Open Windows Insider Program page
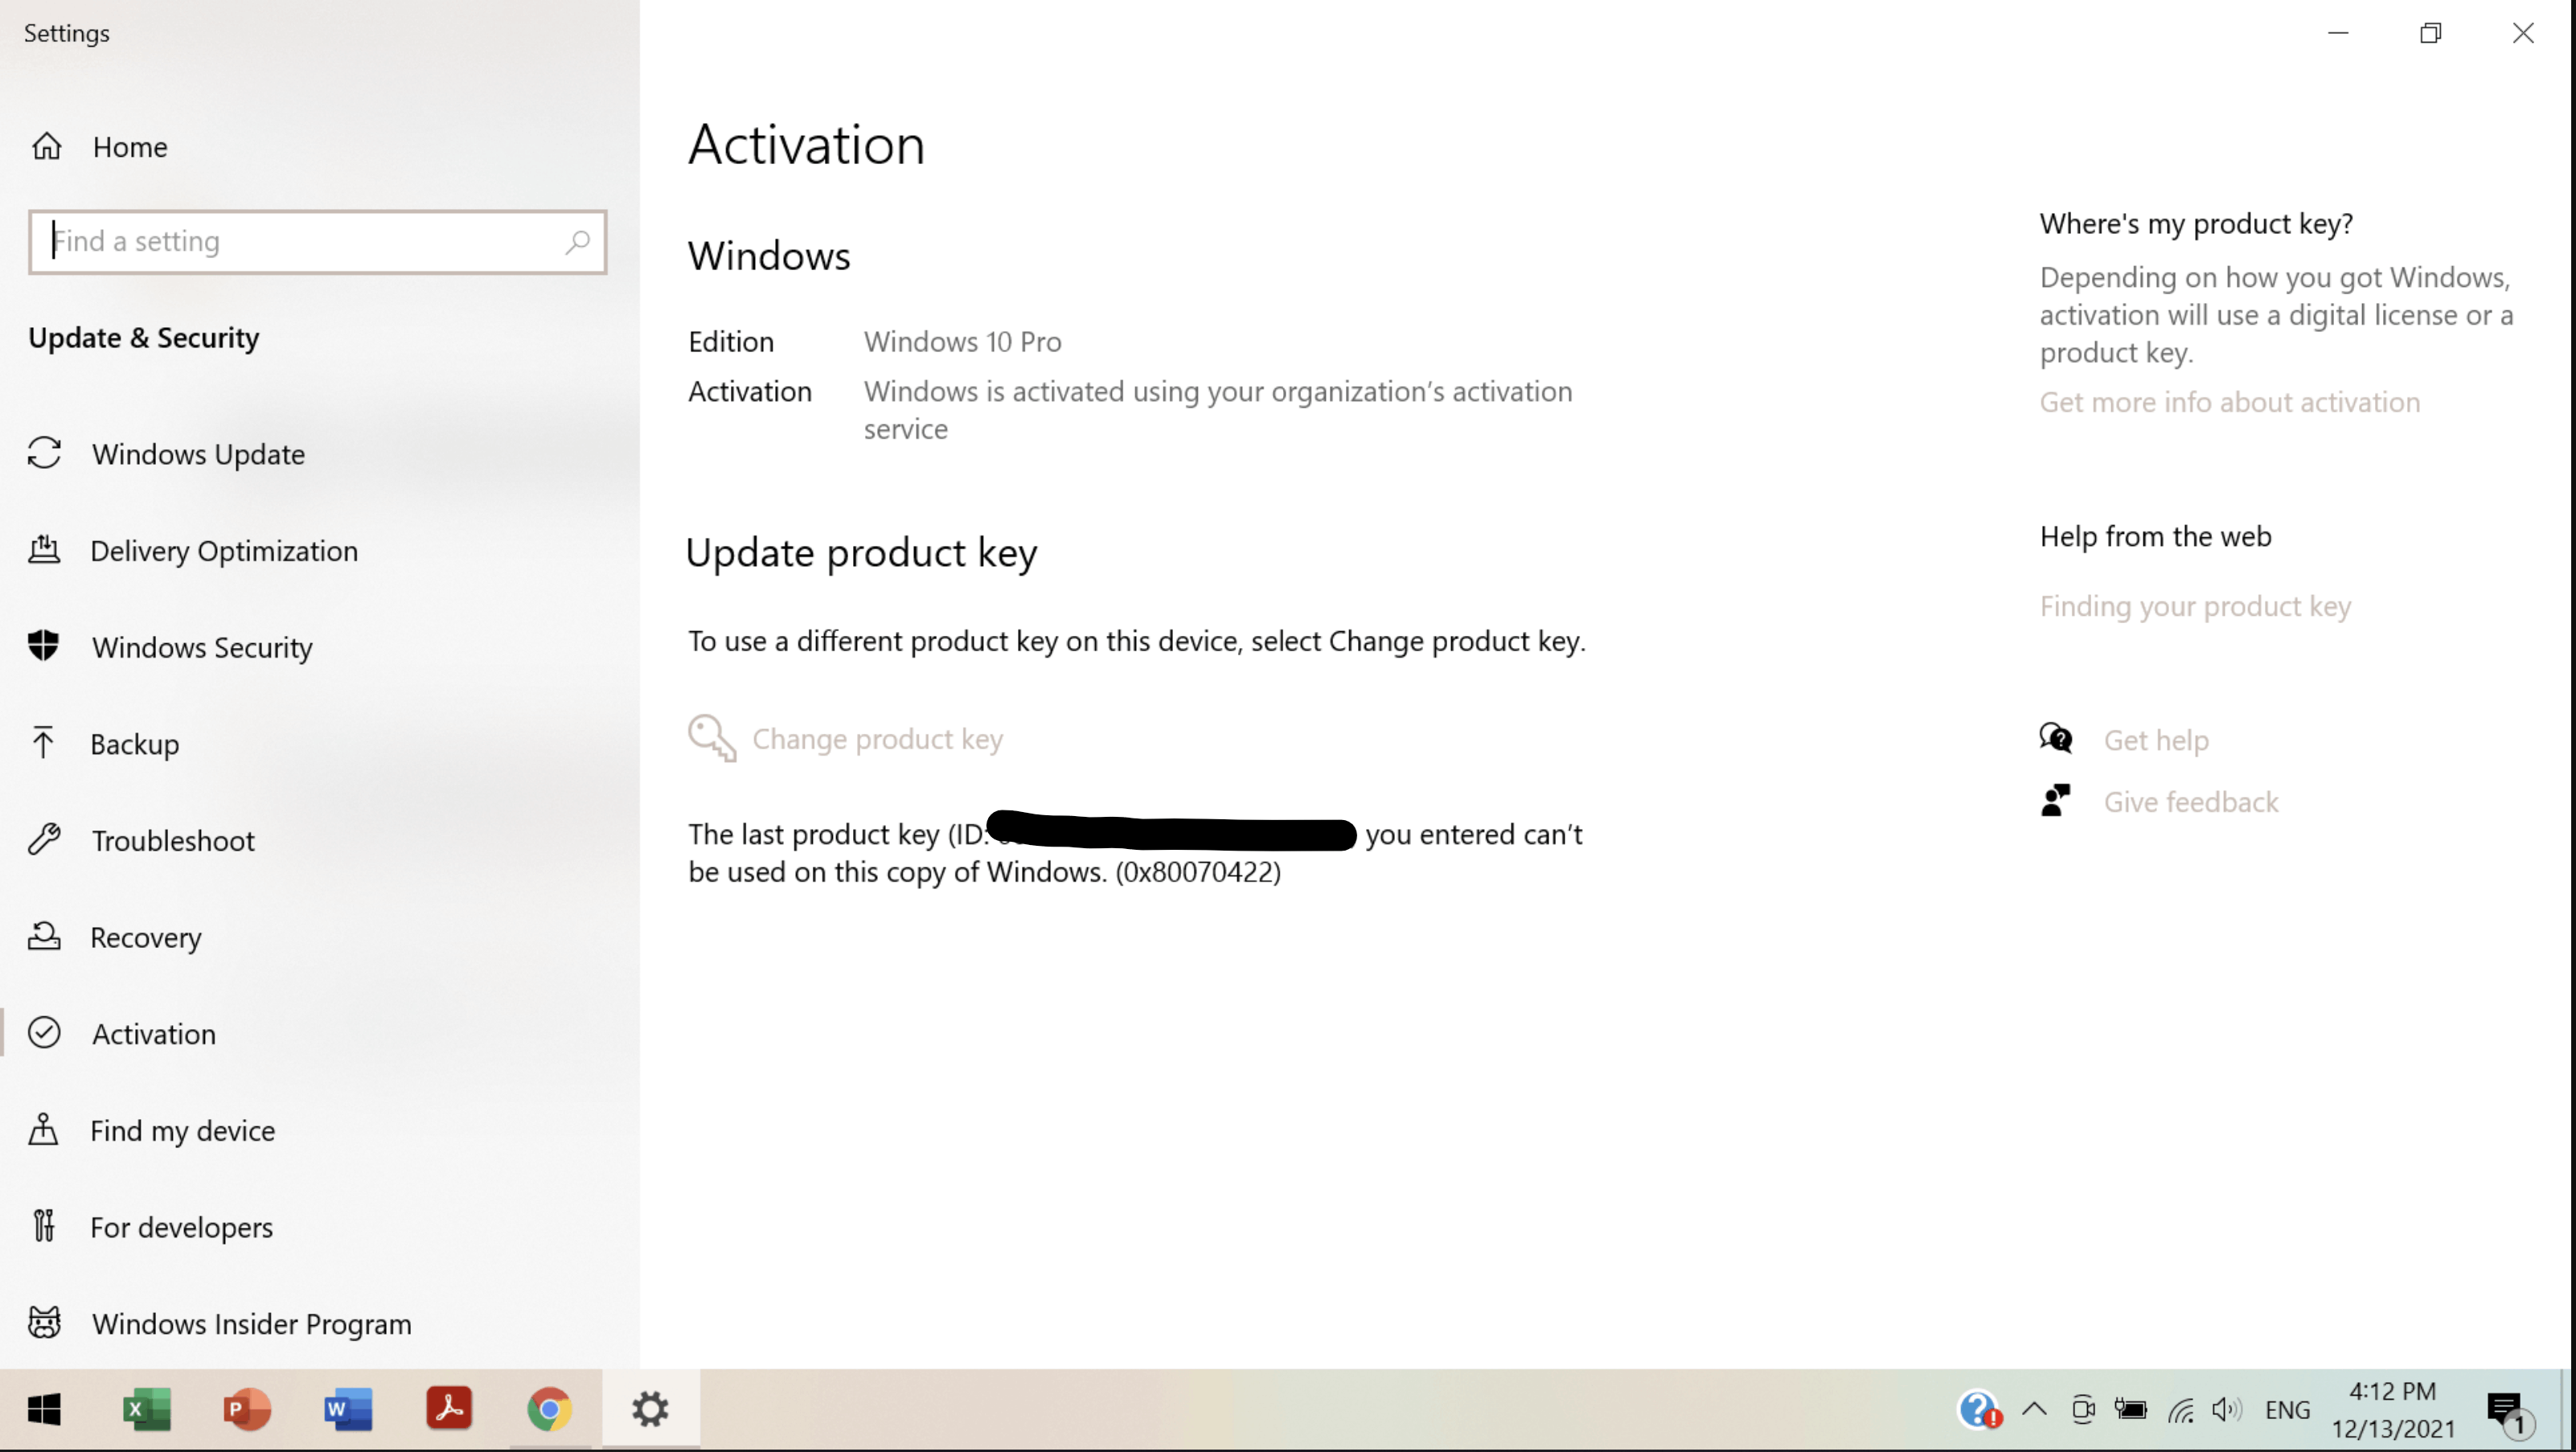 coord(251,1323)
